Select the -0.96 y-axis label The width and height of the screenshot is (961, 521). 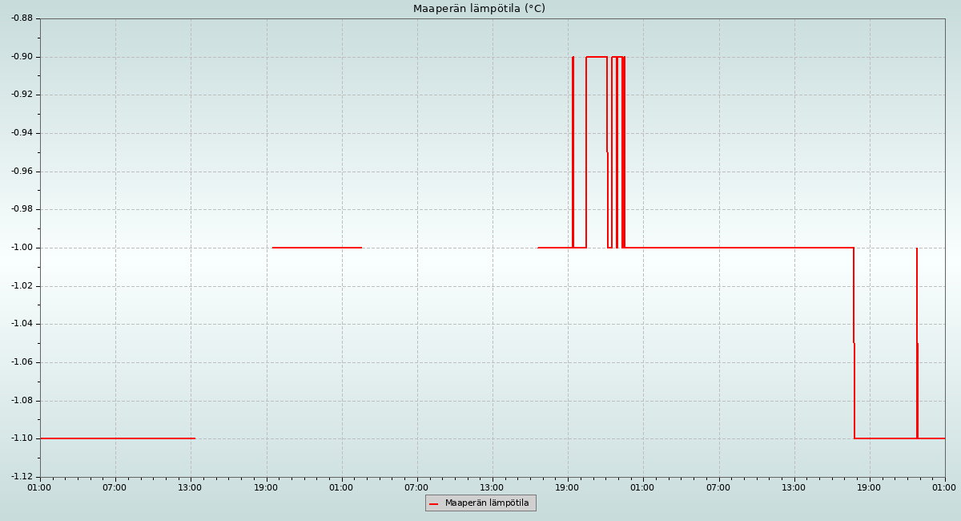click(x=20, y=172)
